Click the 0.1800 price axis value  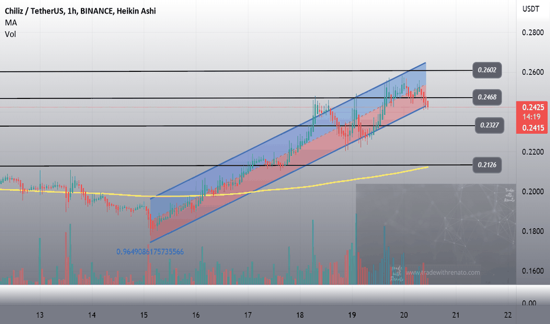[x=533, y=231]
